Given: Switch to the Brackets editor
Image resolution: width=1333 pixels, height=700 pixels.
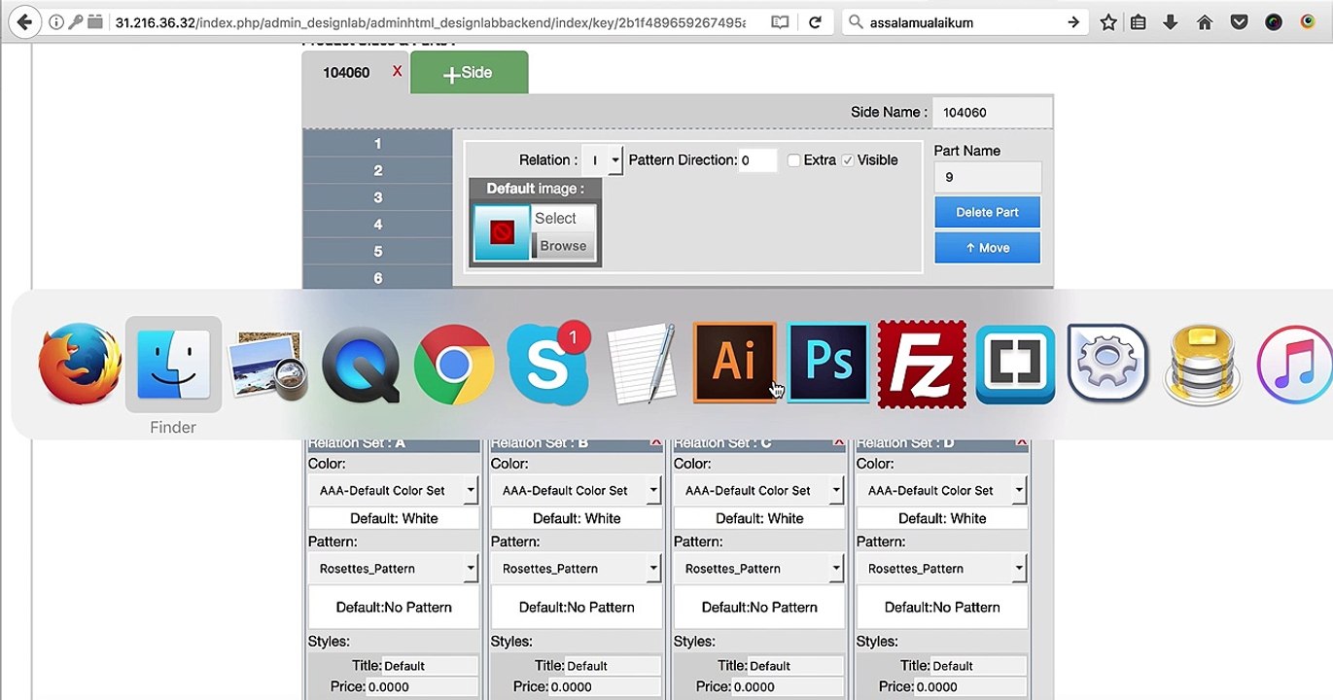Looking at the screenshot, I should [x=1015, y=364].
